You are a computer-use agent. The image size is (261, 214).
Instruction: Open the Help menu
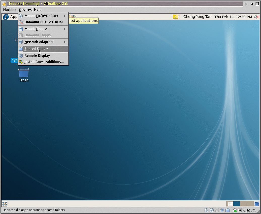[38, 10]
